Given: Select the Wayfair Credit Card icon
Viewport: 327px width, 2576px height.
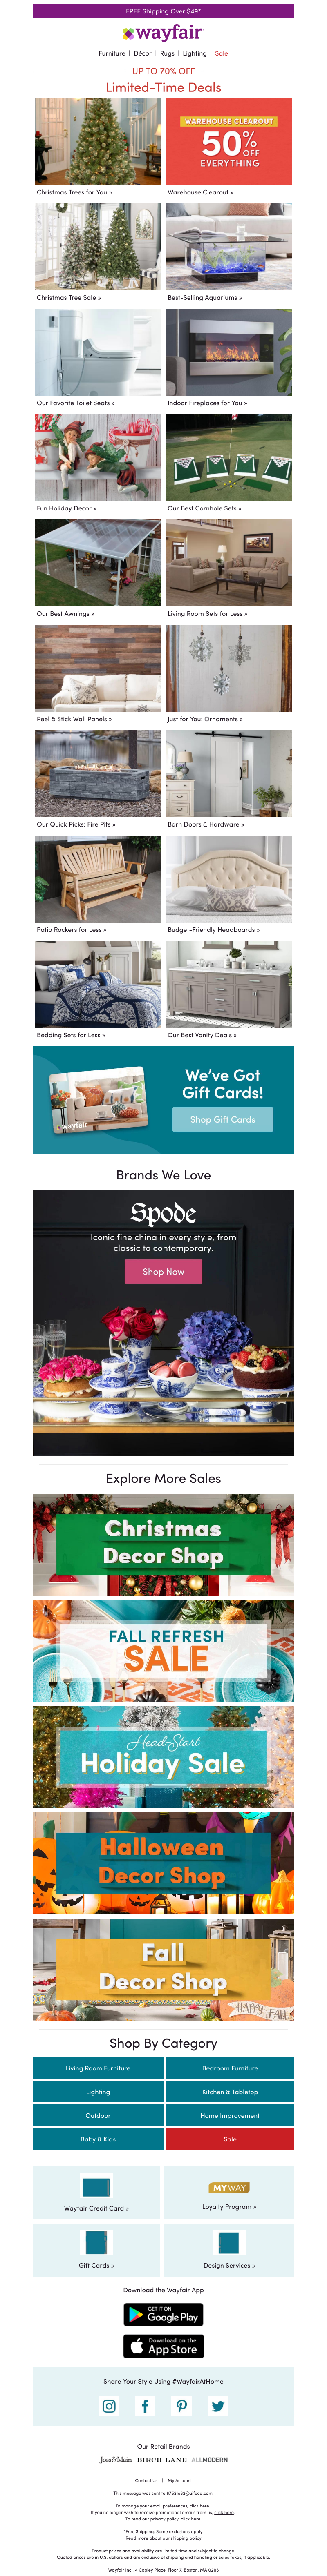Looking at the screenshot, I should click(x=96, y=2186).
